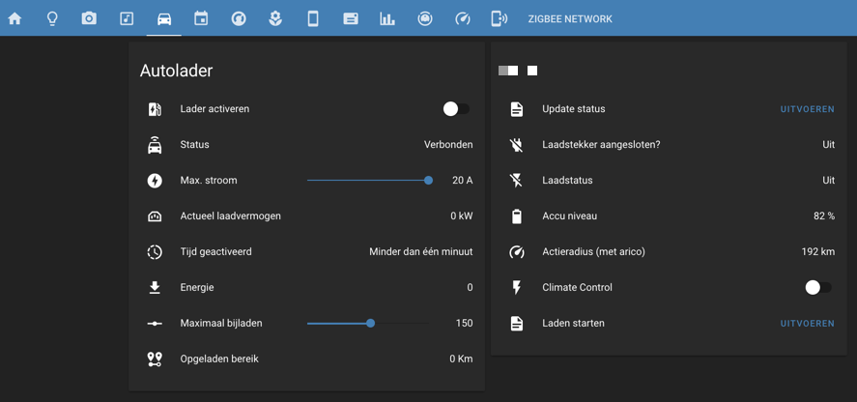Screen dimensions: 857x402
Task: Click the Maximaal bijladen slider handle
Action: [x=370, y=324]
